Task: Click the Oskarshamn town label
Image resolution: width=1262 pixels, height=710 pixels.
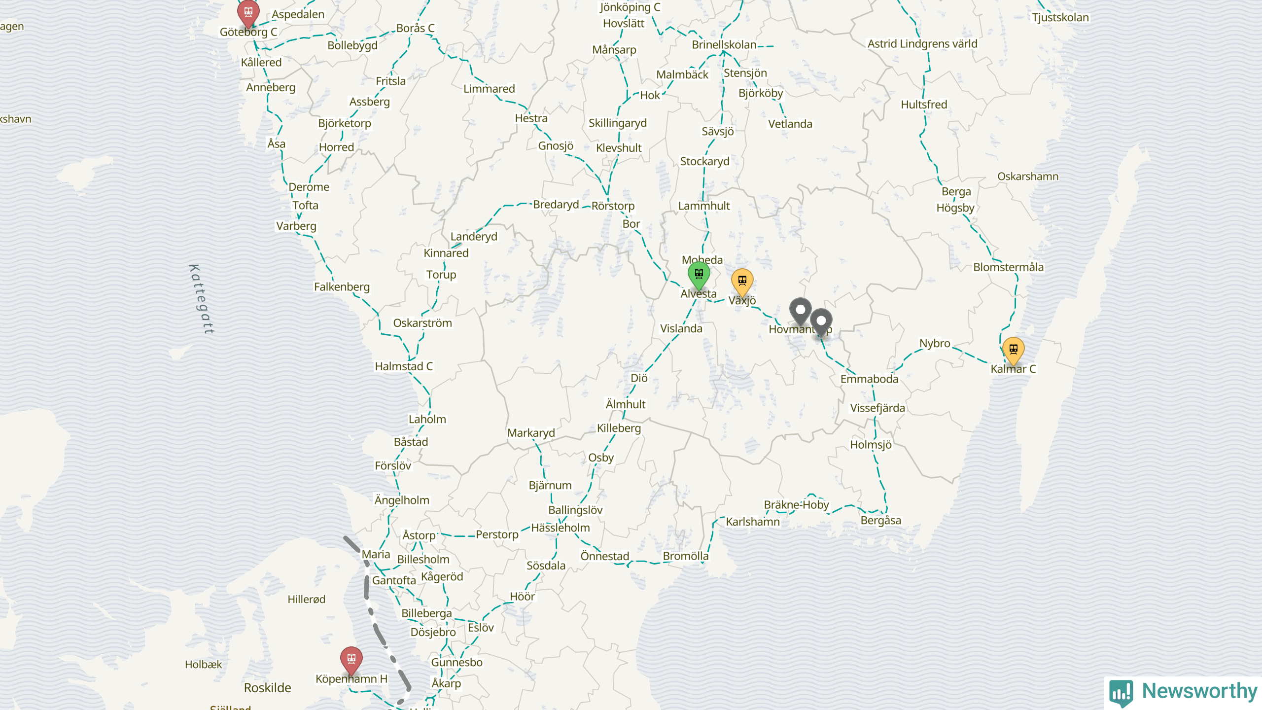Action: click(1028, 177)
